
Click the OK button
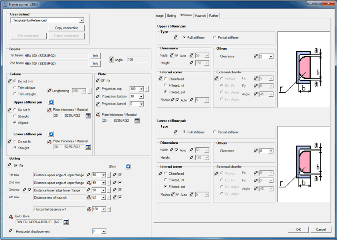[298, 230]
